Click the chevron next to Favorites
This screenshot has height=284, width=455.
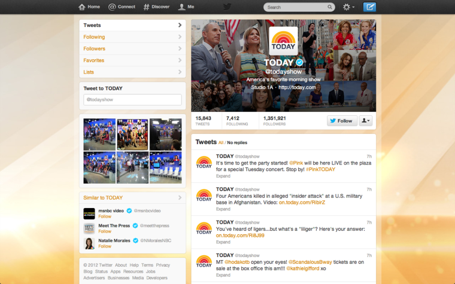180,60
